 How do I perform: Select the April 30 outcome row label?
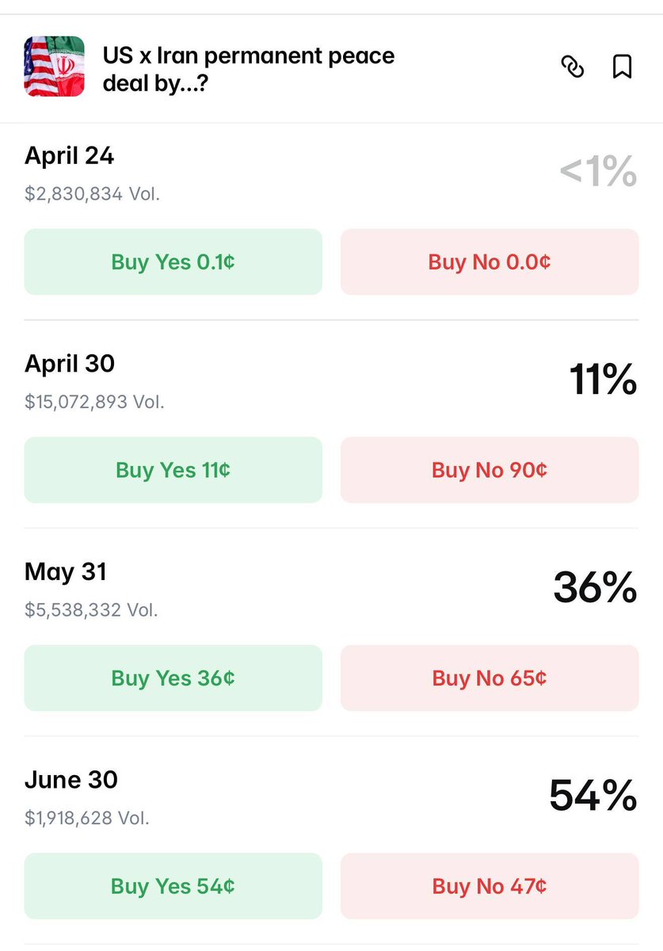[70, 364]
